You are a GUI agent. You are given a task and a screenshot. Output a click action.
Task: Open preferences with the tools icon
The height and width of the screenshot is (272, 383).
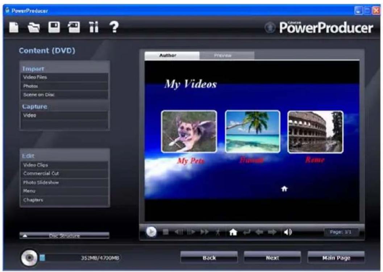click(93, 27)
